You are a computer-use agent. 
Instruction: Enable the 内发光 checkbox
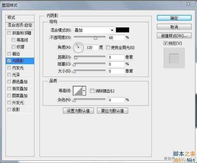(9, 68)
